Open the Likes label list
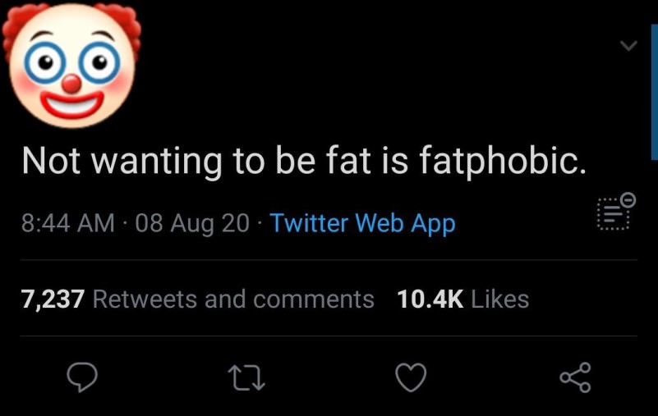Screen dimensions: 658x416 tap(500, 299)
